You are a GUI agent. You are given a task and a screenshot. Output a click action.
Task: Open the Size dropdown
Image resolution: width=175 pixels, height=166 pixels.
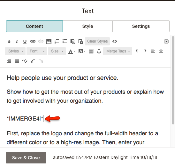57,51
